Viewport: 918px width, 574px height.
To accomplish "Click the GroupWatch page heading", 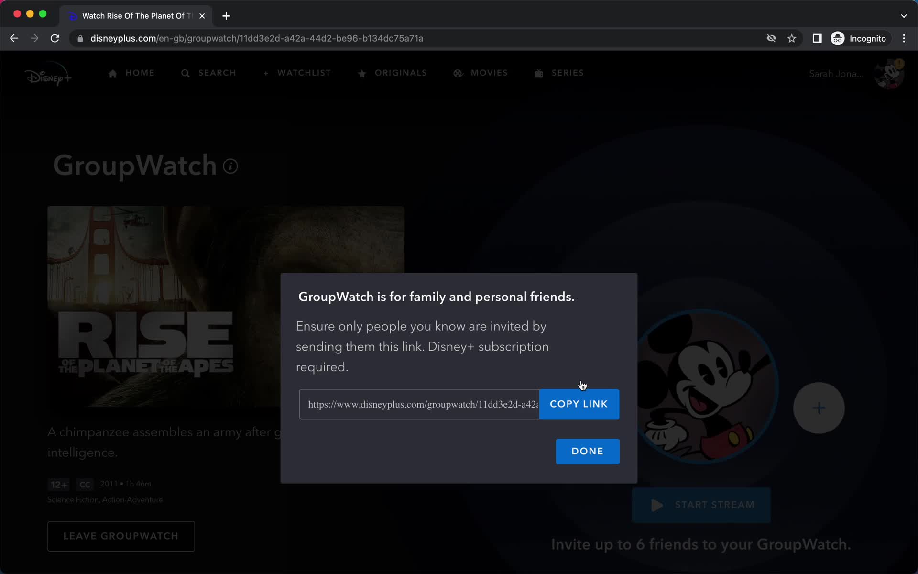I will tap(135, 166).
